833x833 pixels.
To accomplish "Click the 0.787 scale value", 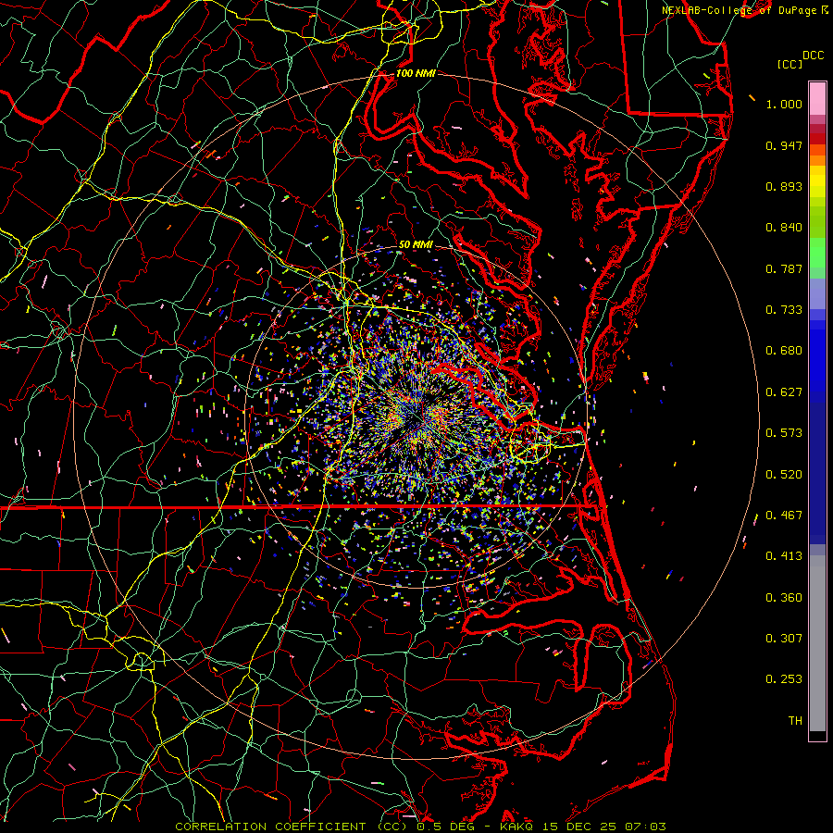I will tap(784, 268).
